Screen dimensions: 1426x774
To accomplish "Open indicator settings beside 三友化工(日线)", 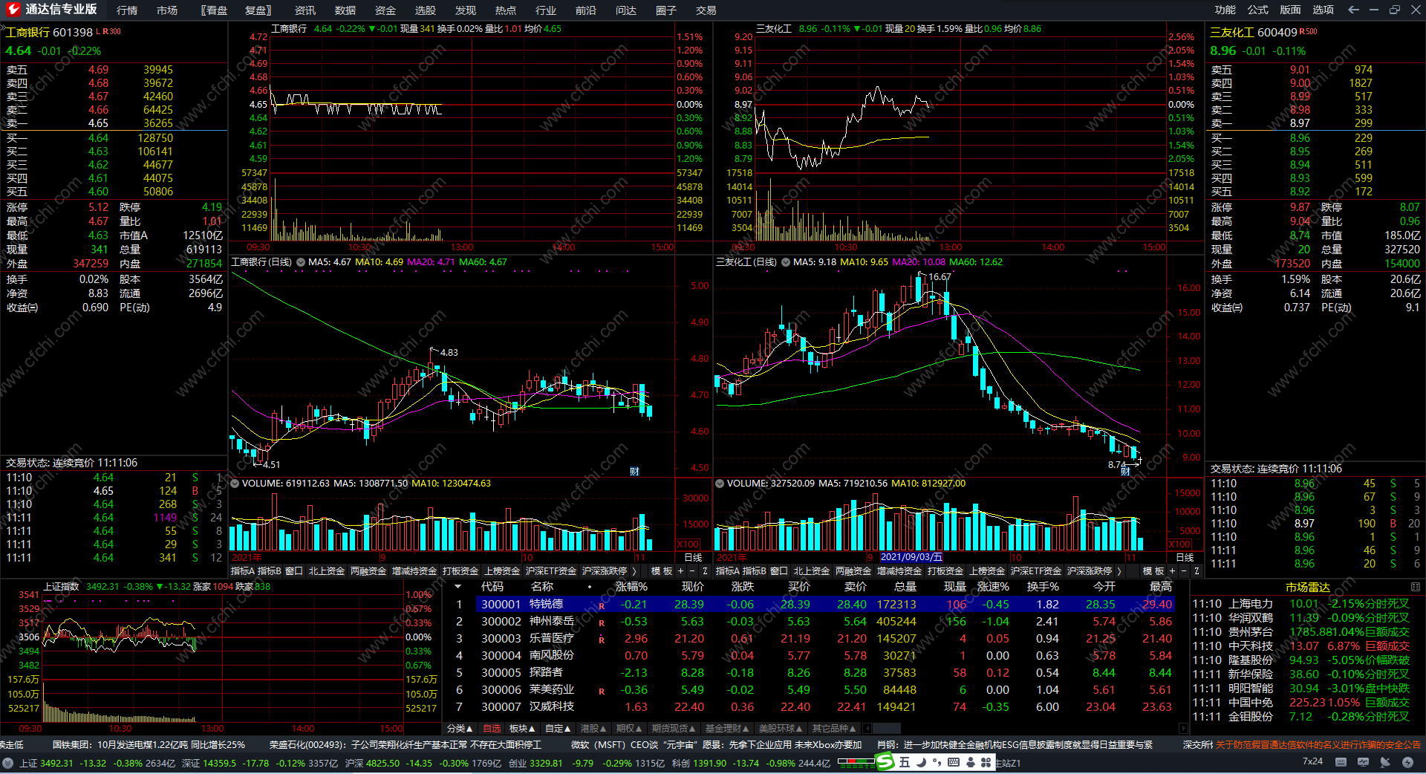I will pos(786,262).
